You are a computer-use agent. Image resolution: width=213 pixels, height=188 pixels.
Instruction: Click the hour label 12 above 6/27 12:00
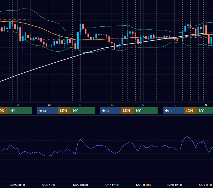pos(112,105)
